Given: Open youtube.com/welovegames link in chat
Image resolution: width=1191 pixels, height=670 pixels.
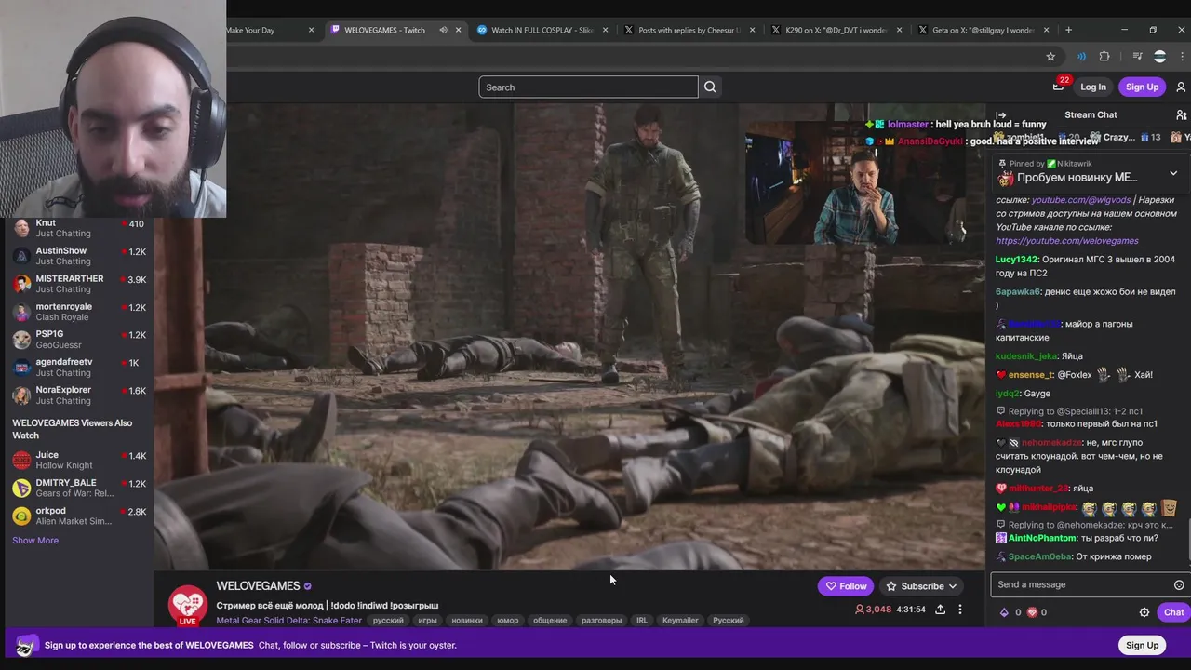Looking at the screenshot, I should 1067,241.
